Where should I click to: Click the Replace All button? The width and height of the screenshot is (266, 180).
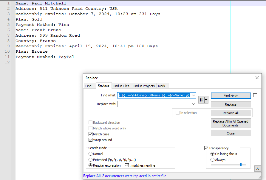click(x=231, y=112)
